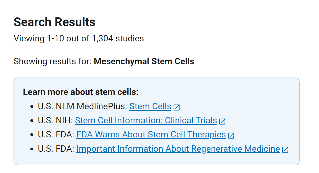The image size is (319, 173).
Task: Click external icon after FDA Warns link
Action: pos(231,135)
